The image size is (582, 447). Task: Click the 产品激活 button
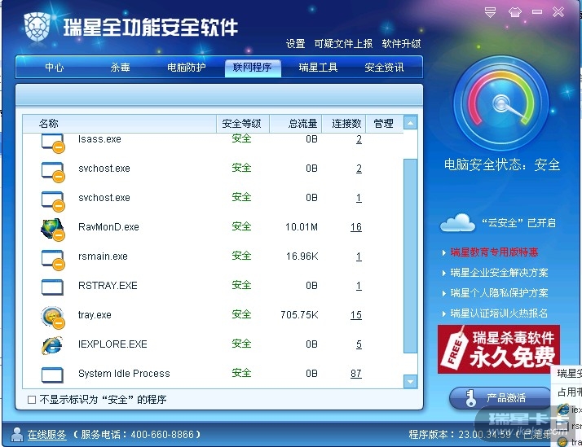click(500, 398)
